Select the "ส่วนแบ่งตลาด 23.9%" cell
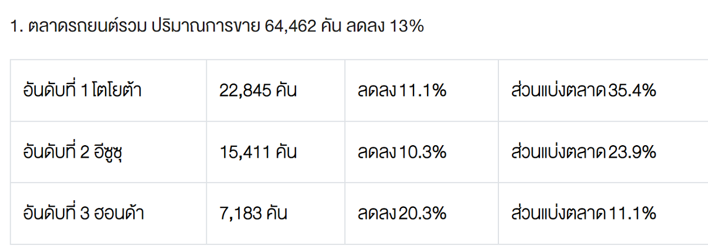The height and width of the screenshot is (250, 708). (584, 152)
